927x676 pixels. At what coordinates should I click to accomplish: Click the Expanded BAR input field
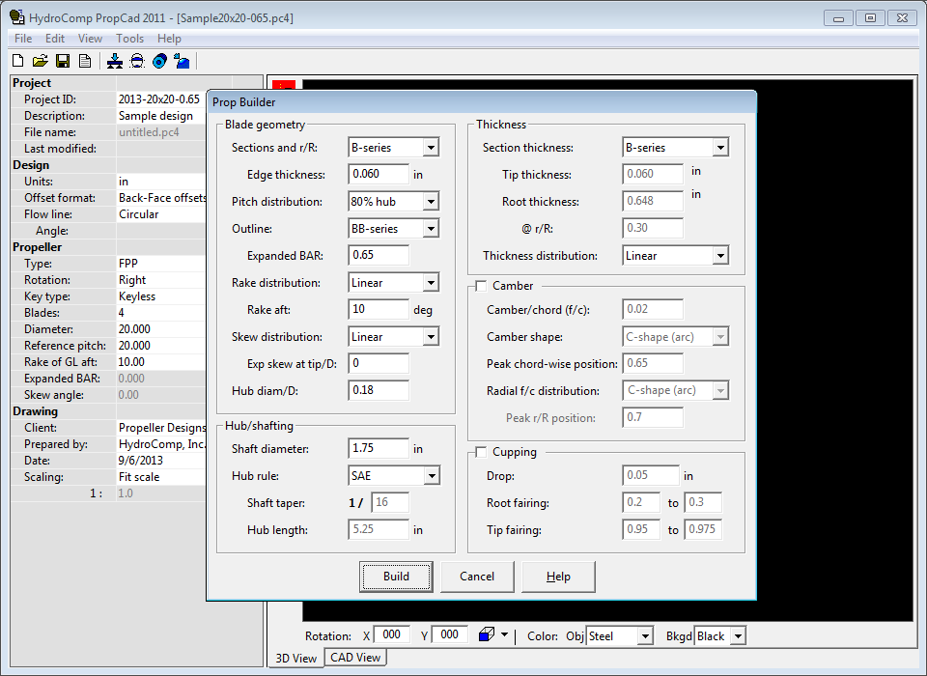[x=379, y=256]
